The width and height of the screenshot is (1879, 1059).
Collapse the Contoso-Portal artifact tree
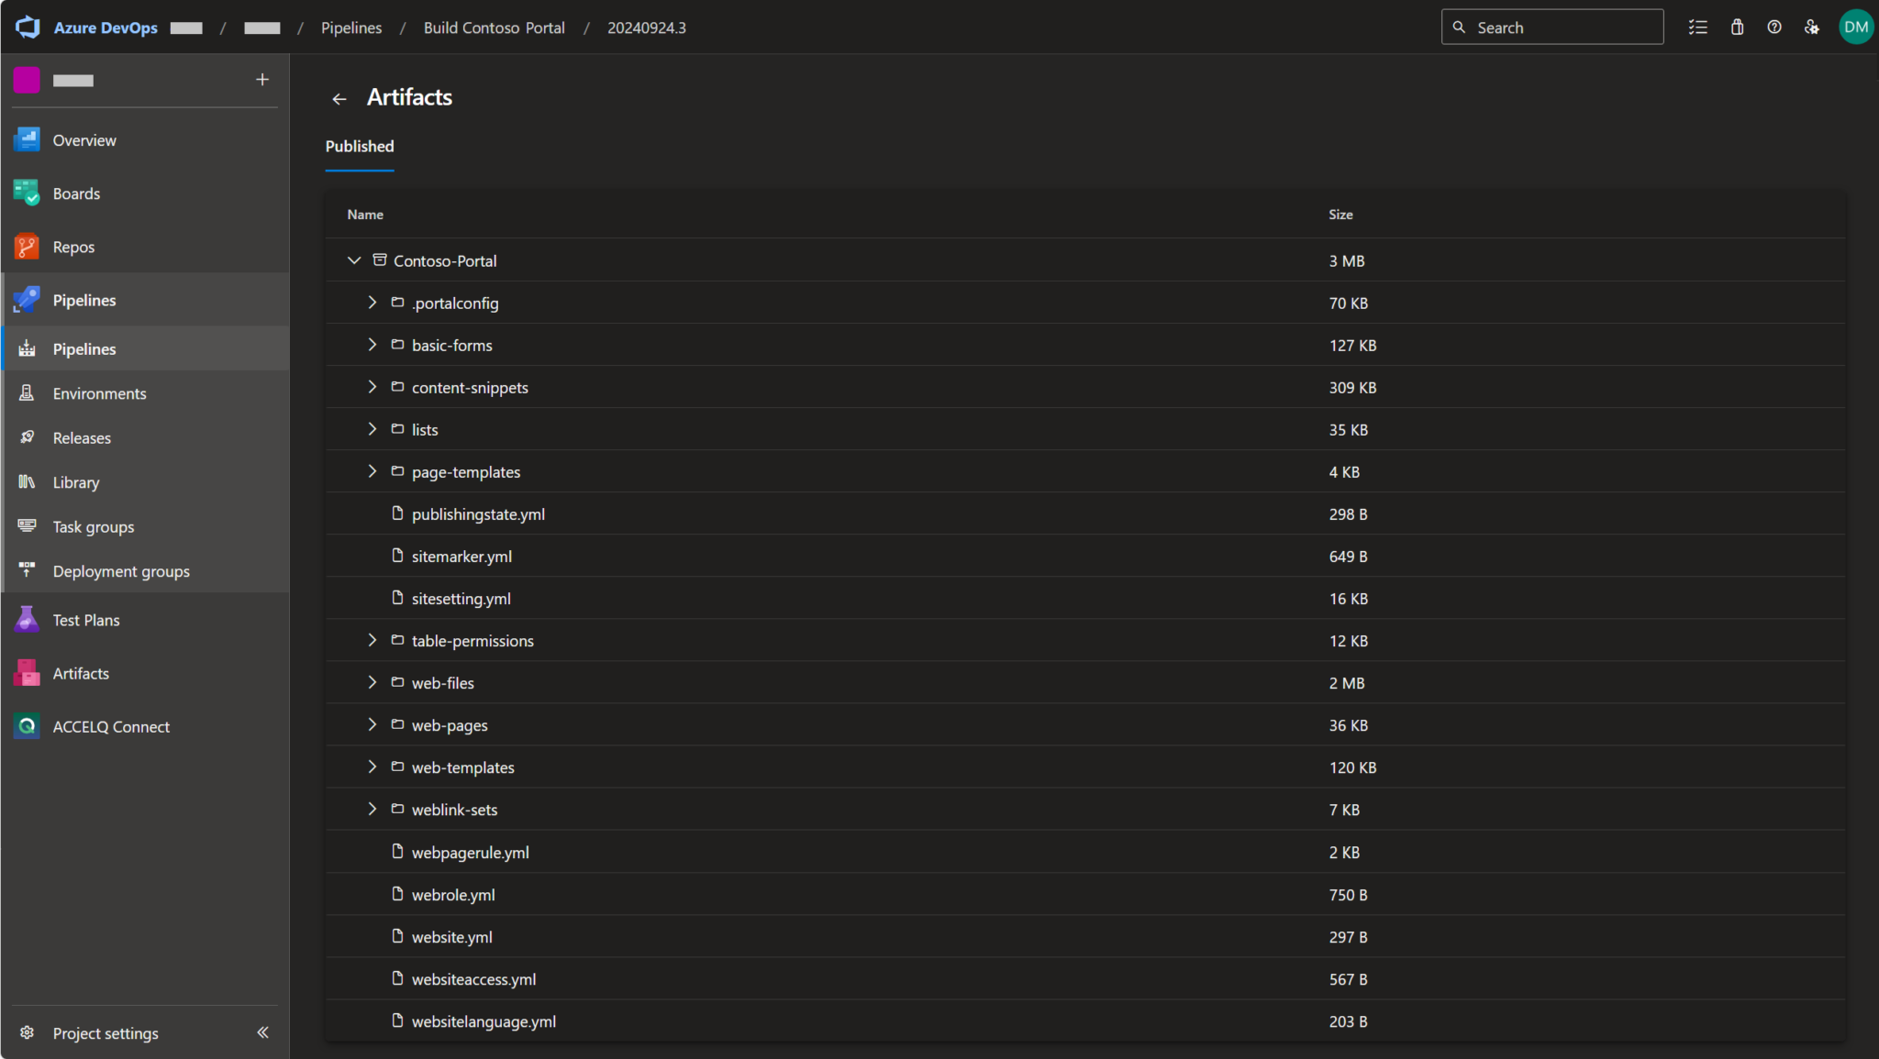[x=353, y=260]
